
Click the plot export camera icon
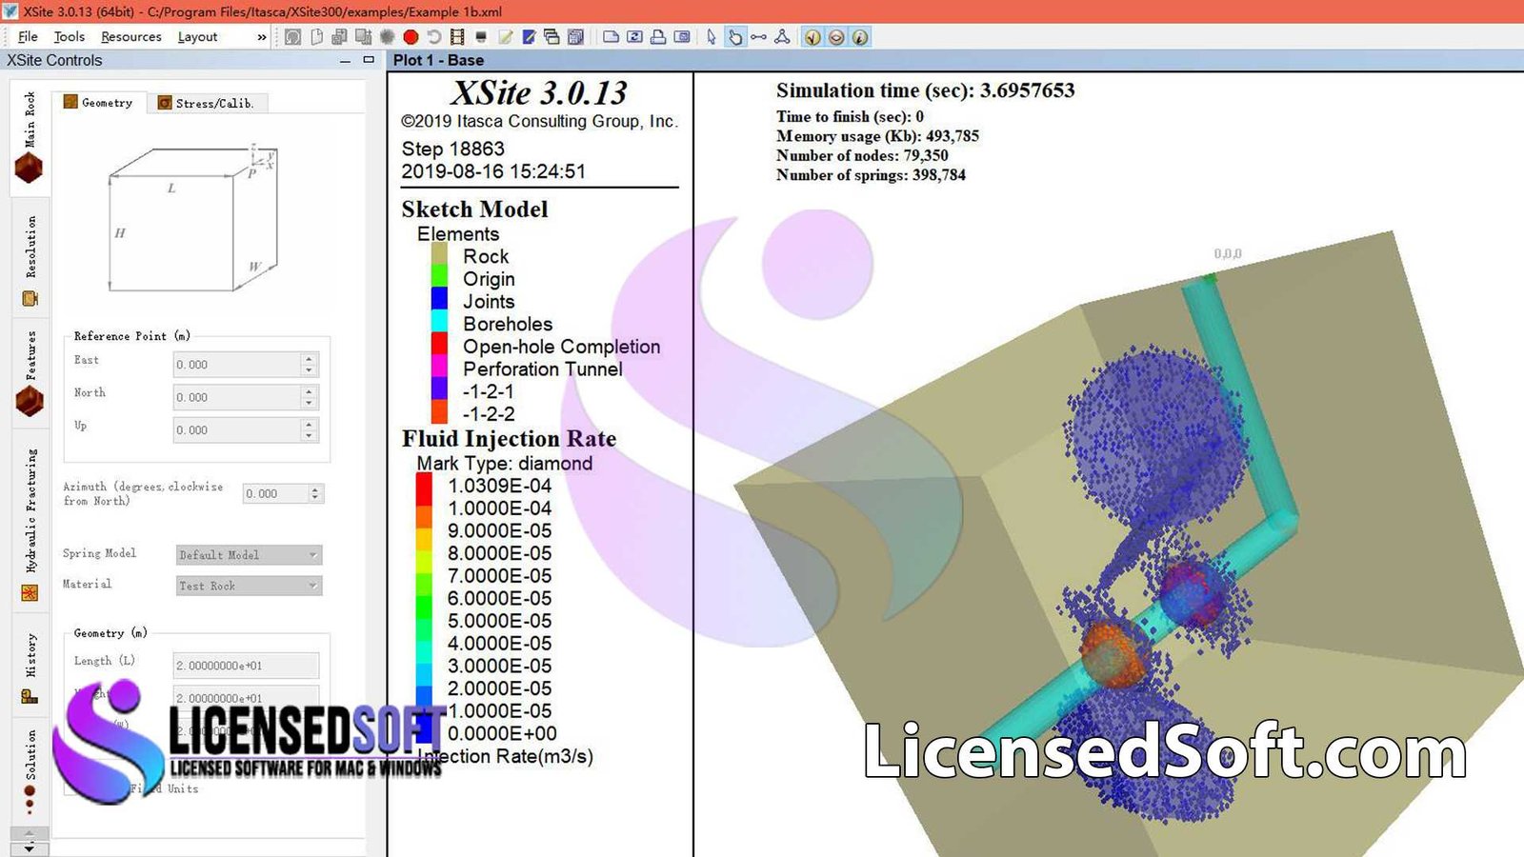tap(682, 37)
